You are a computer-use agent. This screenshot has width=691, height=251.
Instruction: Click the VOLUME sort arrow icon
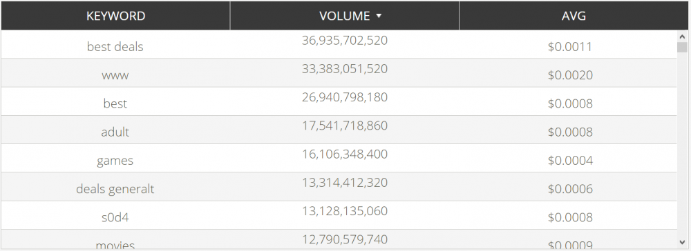pos(379,17)
